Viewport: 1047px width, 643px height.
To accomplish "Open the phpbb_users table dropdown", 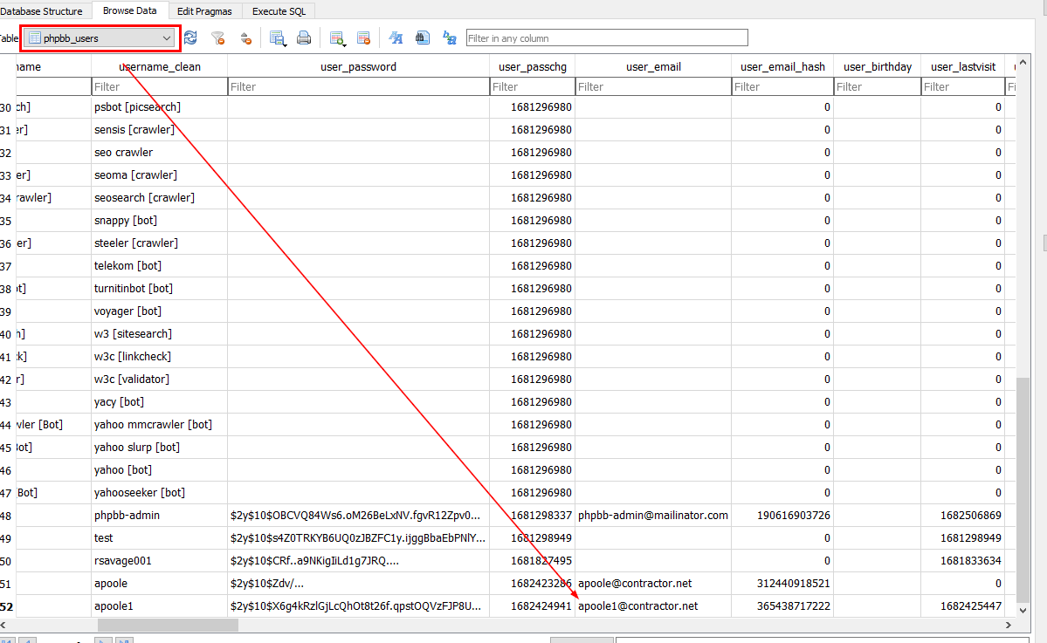I will pos(166,38).
